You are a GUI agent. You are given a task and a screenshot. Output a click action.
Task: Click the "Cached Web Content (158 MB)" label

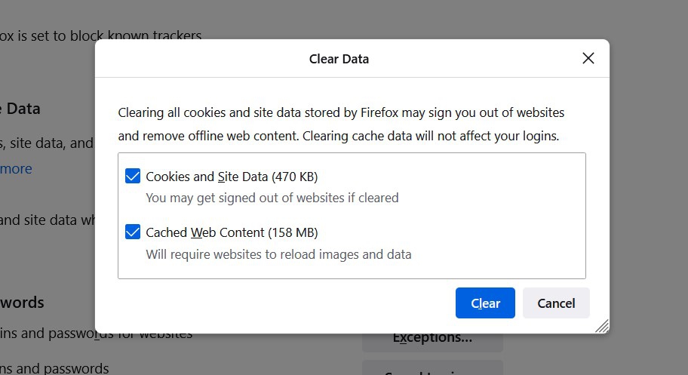tap(232, 232)
